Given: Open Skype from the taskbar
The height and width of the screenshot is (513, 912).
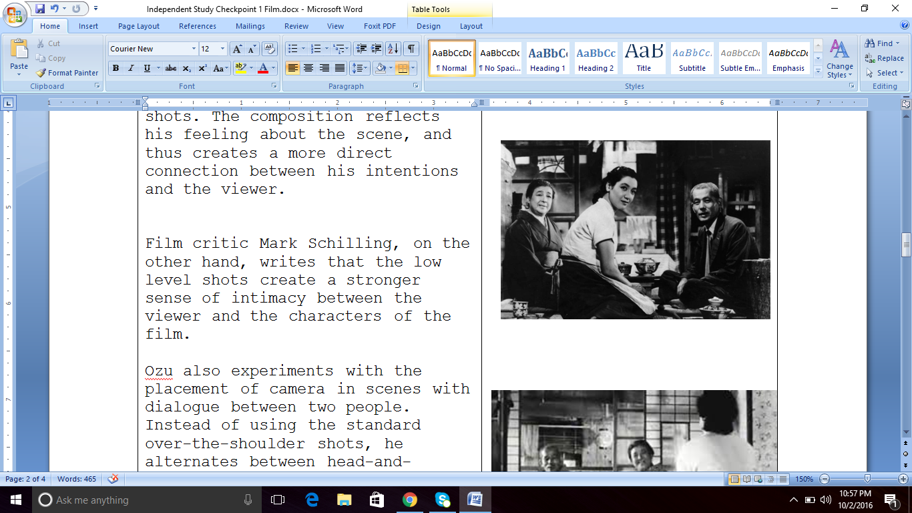Looking at the screenshot, I should (442, 500).
